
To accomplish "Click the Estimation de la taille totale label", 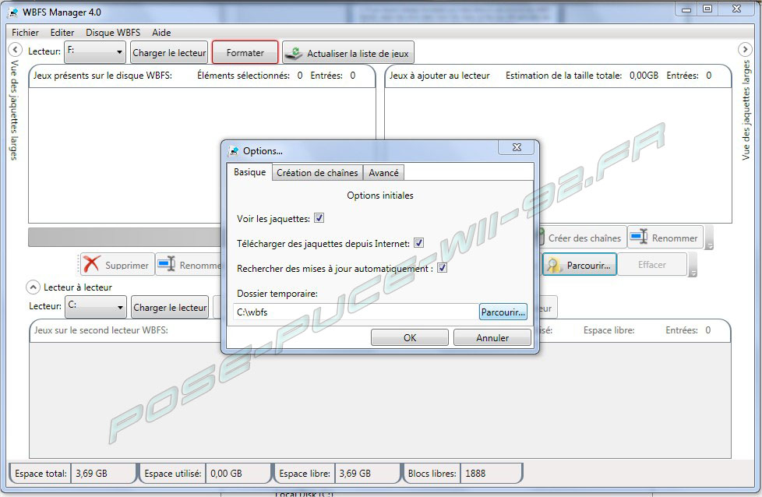I will pyautogui.click(x=564, y=76).
